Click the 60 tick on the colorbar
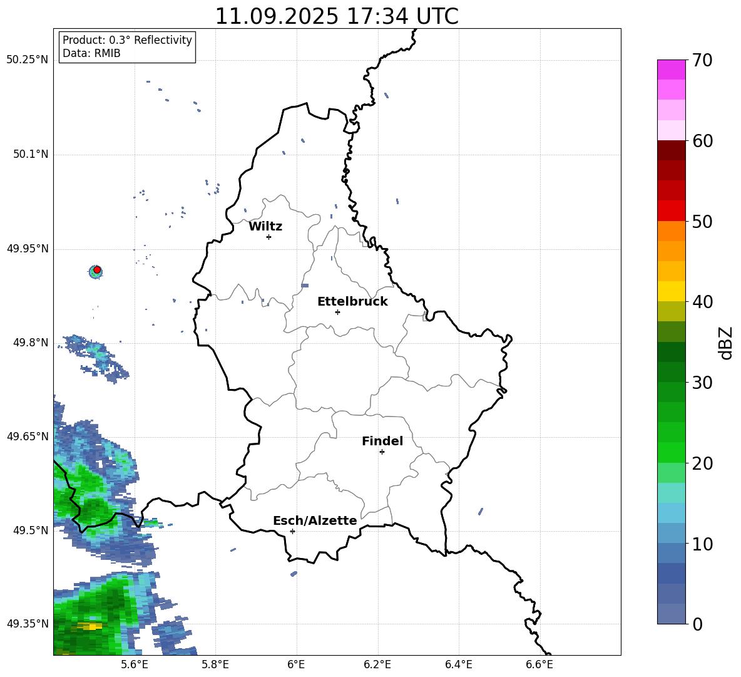This screenshot has width=741, height=677. pyautogui.click(x=702, y=141)
